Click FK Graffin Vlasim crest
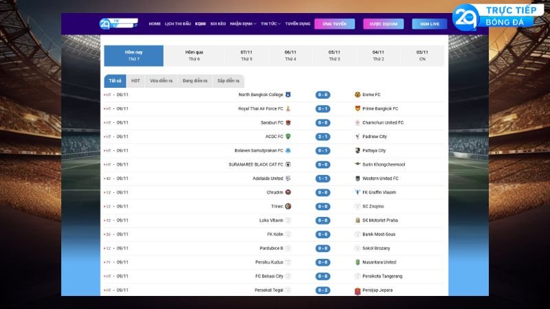Viewport: 550px width, 309px height. pos(357,192)
